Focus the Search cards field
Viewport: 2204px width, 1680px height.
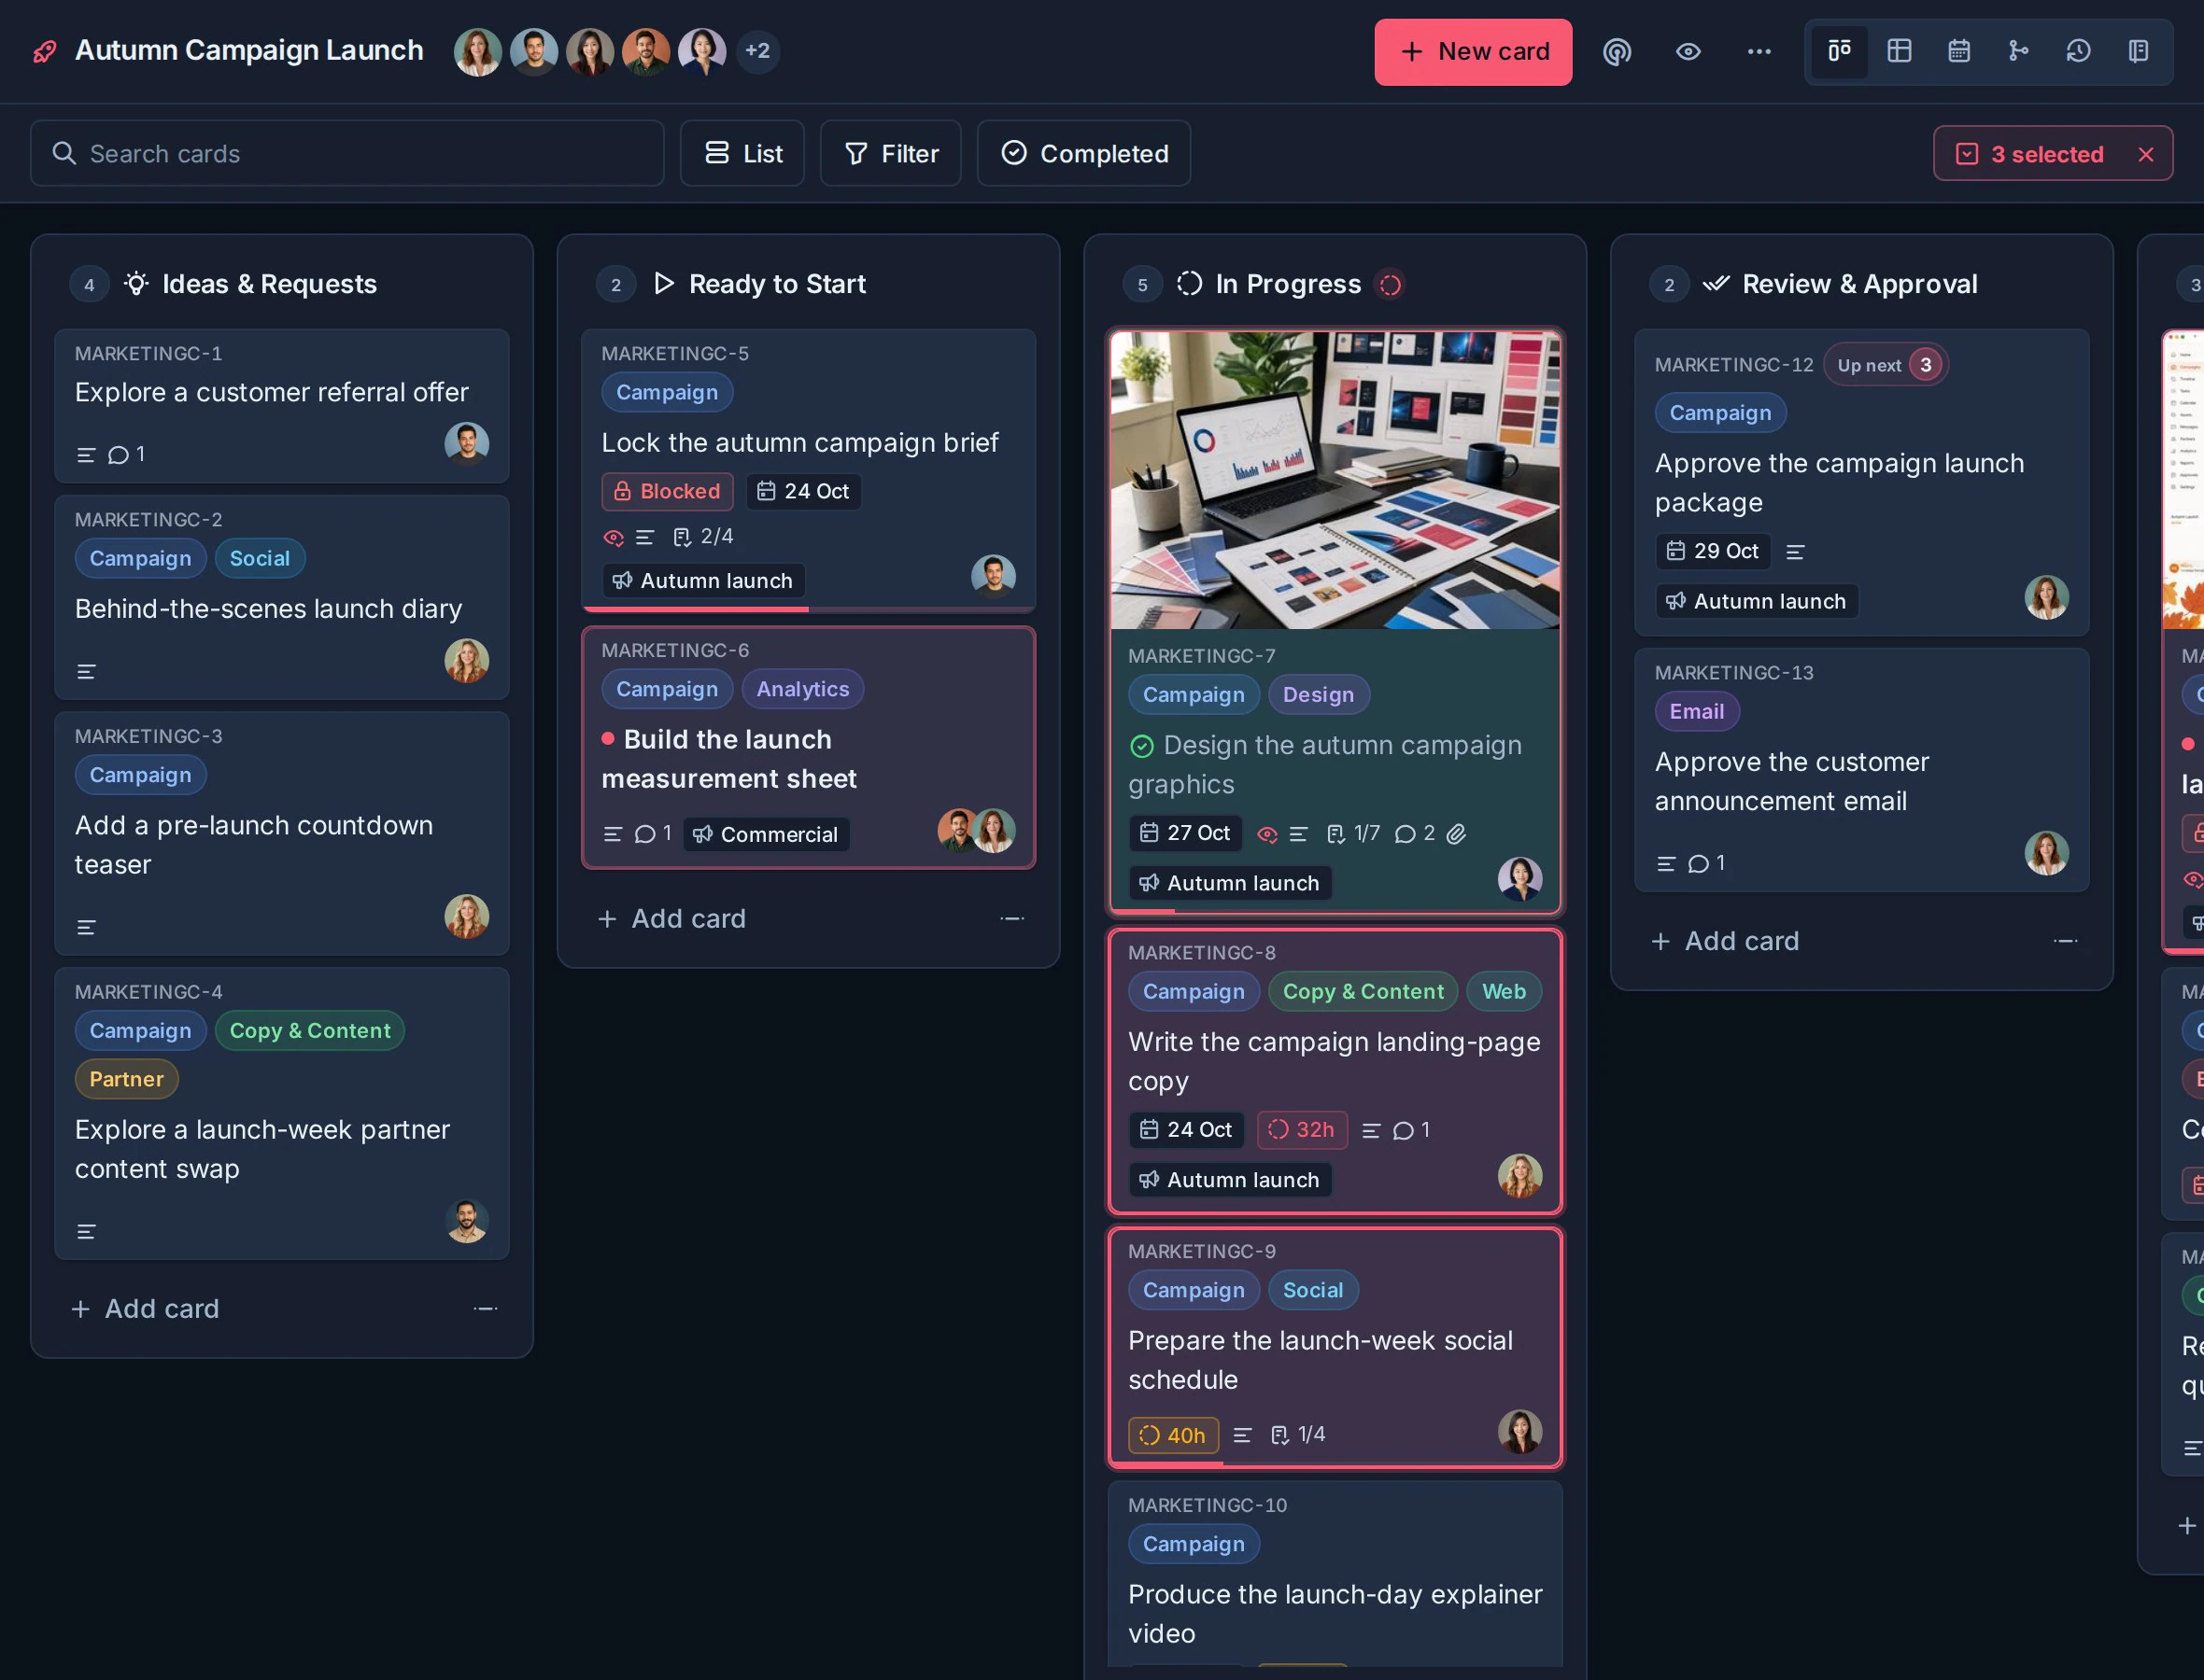(347, 153)
